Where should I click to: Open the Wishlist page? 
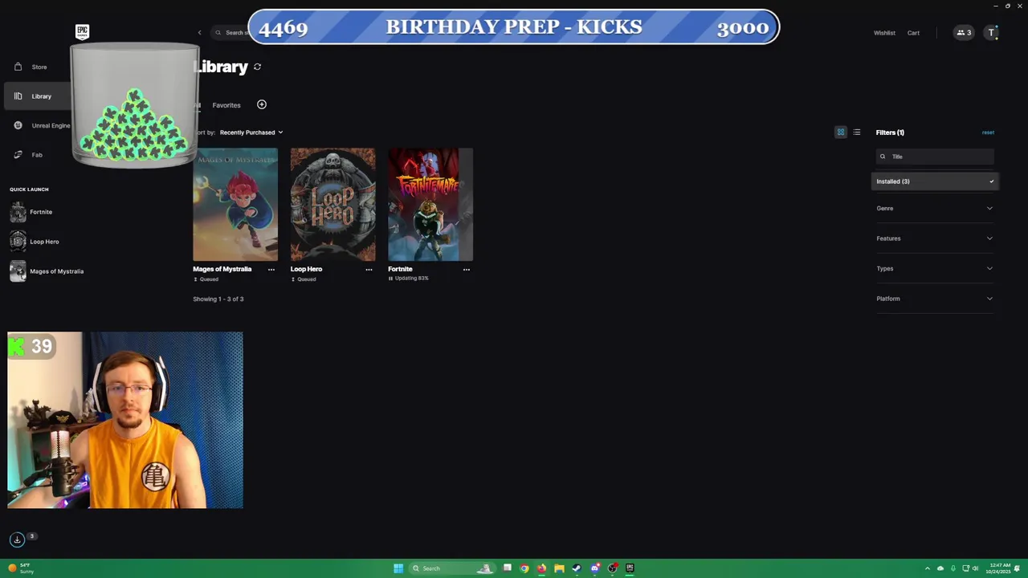[884, 33]
